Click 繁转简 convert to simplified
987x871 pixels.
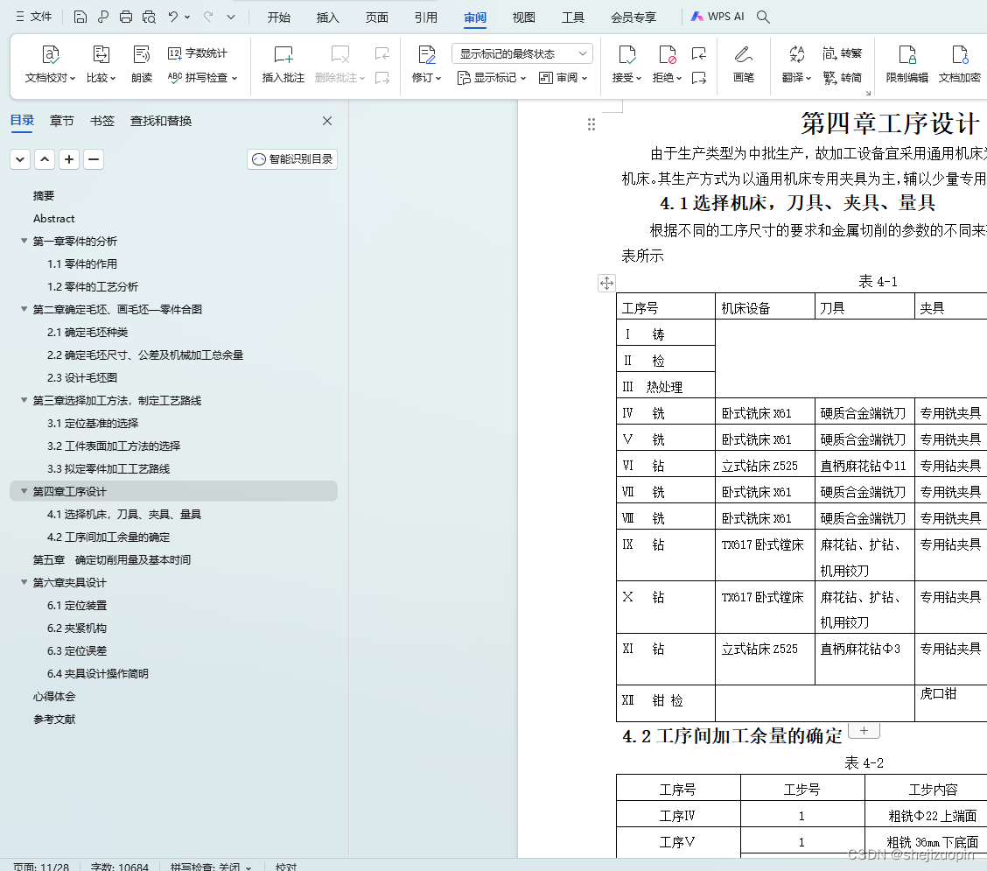click(x=843, y=77)
